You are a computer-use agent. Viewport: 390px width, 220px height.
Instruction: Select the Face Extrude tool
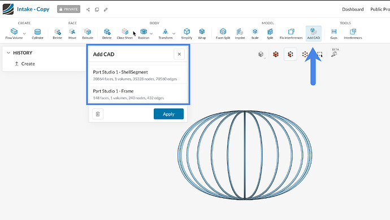pos(88,33)
